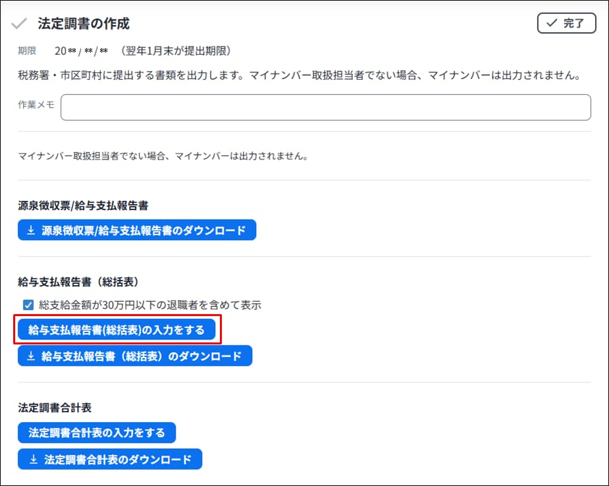Focus the 作業メモ text field
Screen dimensions: 609x486
(x=325, y=107)
